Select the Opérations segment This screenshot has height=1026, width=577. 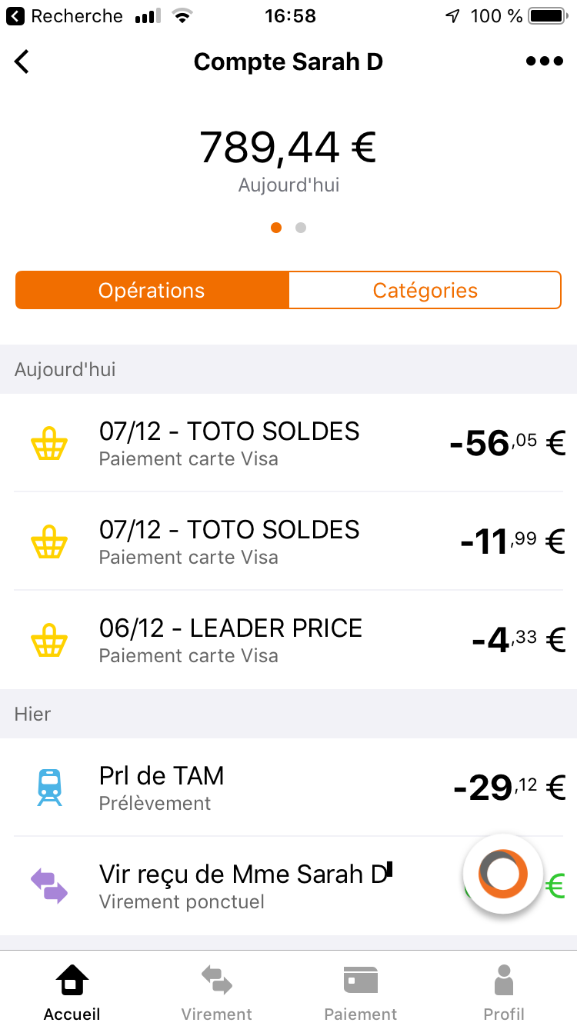point(152,290)
